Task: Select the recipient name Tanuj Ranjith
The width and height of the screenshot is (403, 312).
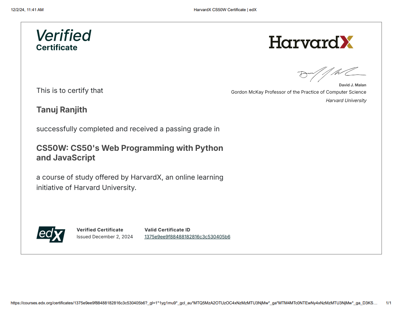Action: [x=61, y=110]
